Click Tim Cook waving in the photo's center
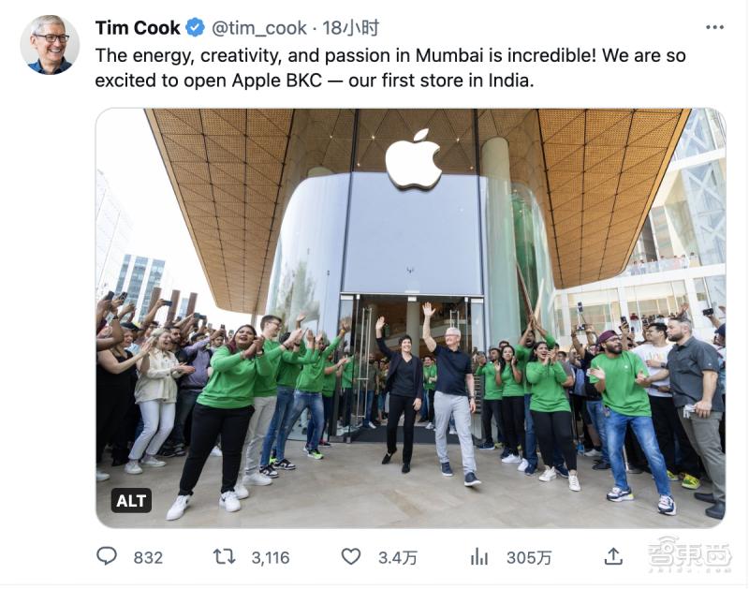Screen dimensions: 749x589 [454, 393]
